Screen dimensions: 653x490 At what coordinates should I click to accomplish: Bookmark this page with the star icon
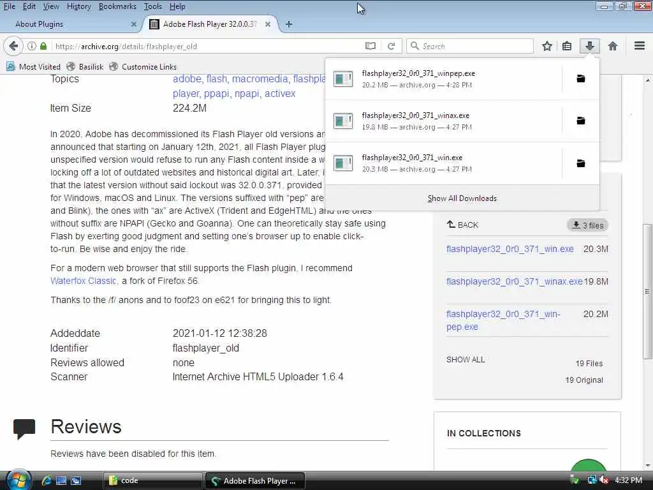[547, 46]
